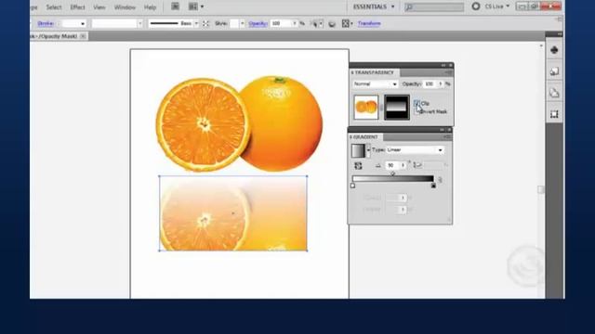Screen dimensions: 595x334
Task: Click Transparency panel opacity stepper arrow
Action: [441, 84]
